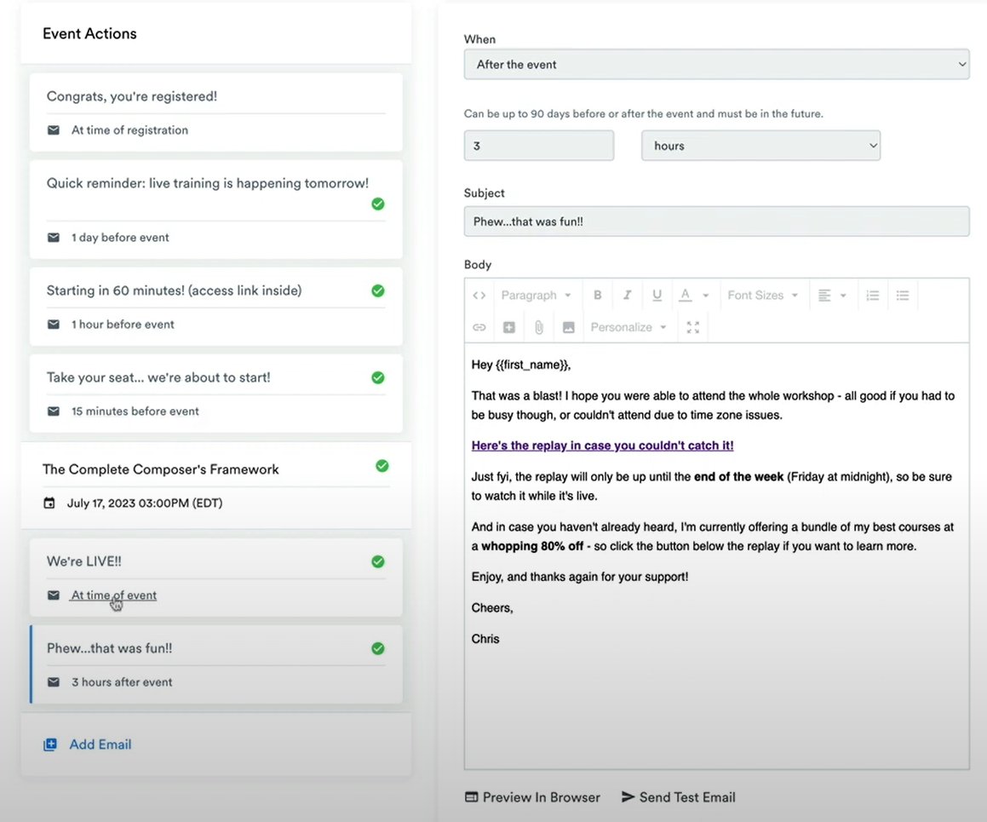This screenshot has height=822, width=987.
Task: Click 1 hour before event text
Action: coord(122,325)
